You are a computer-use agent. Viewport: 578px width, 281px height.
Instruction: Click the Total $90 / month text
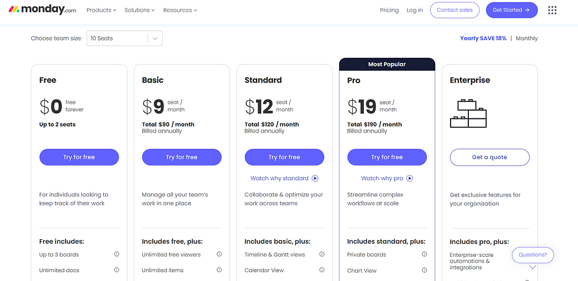pos(168,124)
